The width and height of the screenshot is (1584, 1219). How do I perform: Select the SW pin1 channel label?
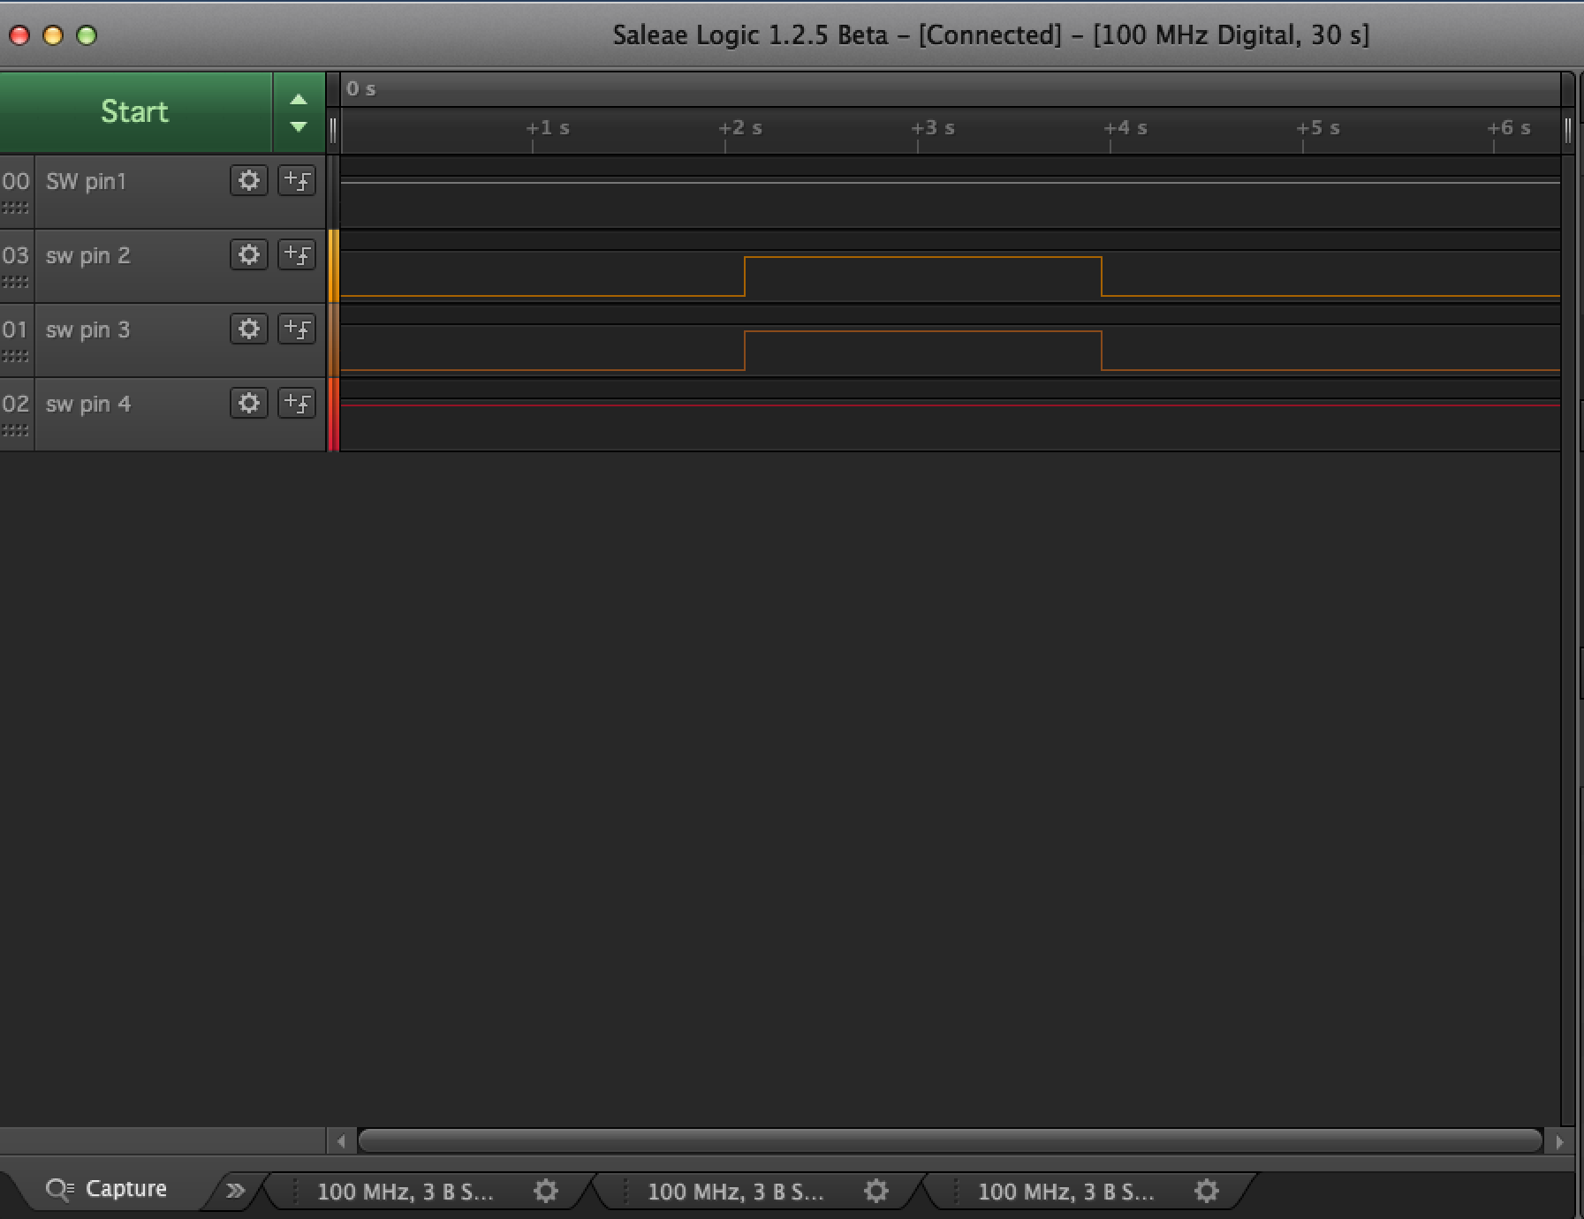(87, 181)
